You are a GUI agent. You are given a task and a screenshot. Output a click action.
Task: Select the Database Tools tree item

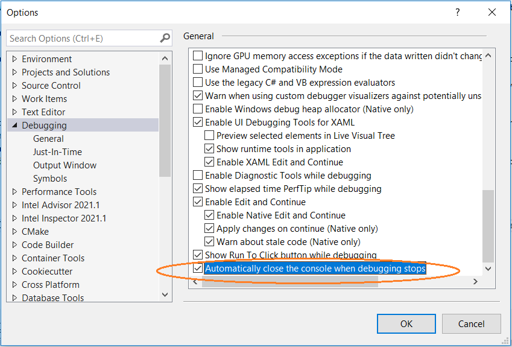point(52,298)
